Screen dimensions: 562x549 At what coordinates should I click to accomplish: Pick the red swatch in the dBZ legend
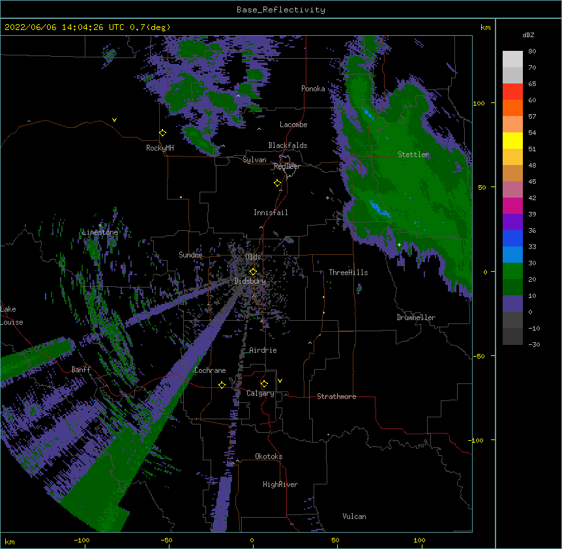(512, 91)
